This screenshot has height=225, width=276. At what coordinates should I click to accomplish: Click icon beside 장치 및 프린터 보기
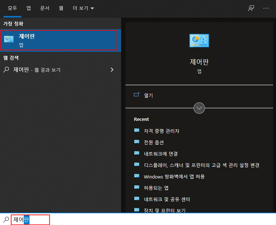[x=137, y=210]
